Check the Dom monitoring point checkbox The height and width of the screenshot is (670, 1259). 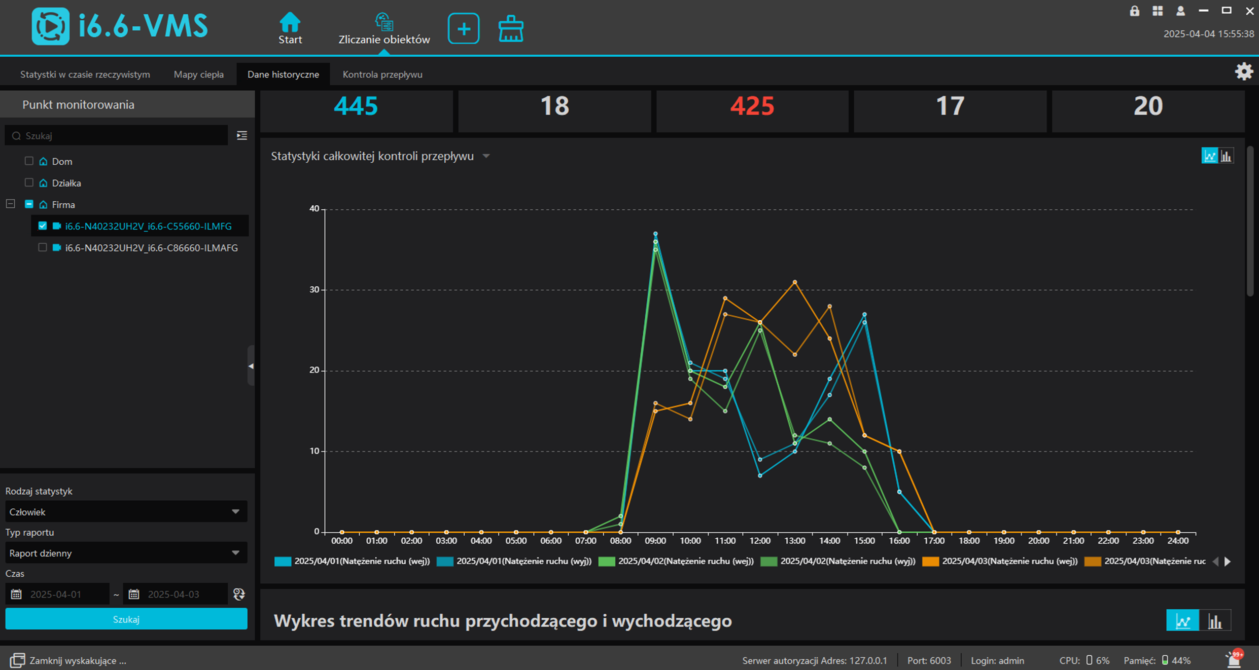click(x=29, y=161)
